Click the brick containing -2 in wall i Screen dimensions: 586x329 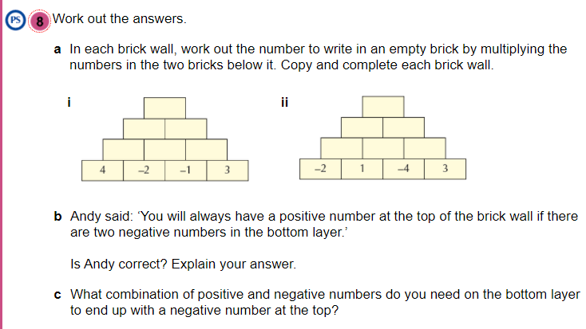144,170
